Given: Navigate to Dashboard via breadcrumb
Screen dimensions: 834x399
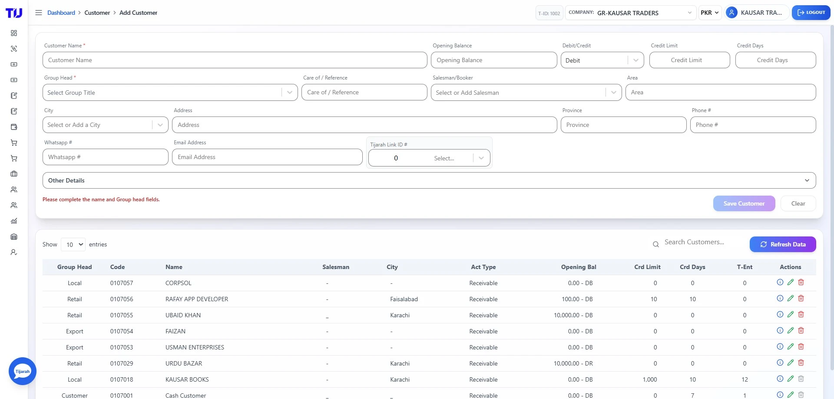Looking at the screenshot, I should [61, 13].
